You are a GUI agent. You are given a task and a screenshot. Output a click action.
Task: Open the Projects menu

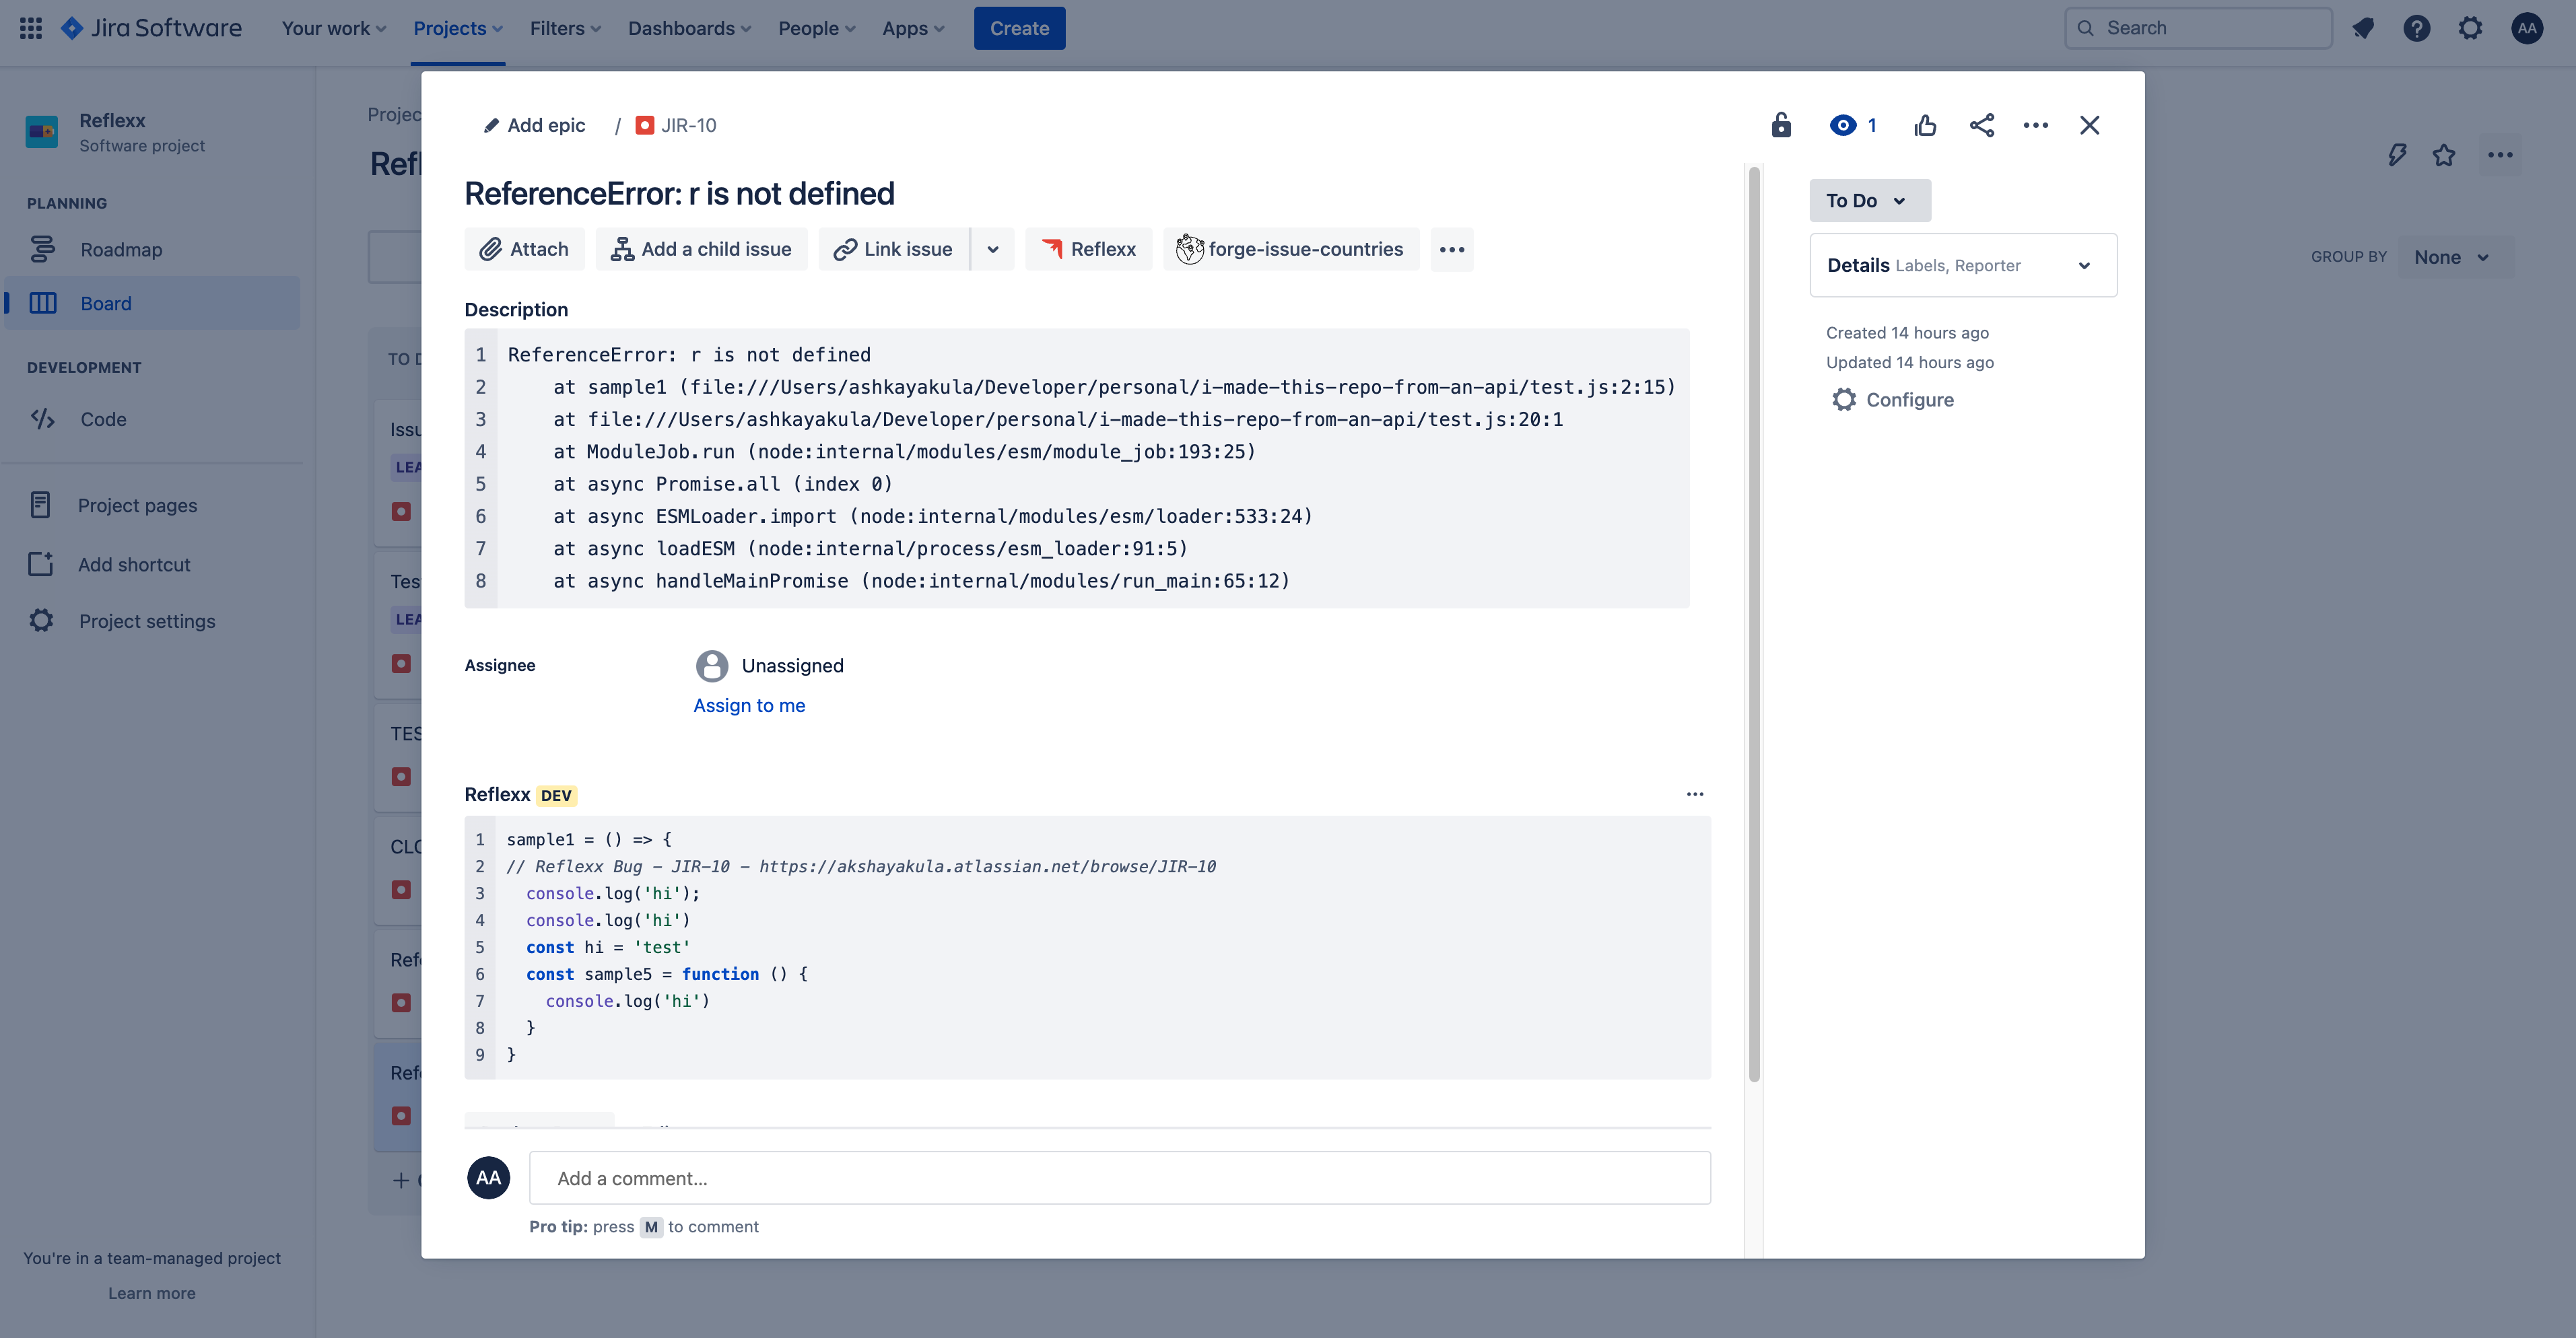[458, 28]
